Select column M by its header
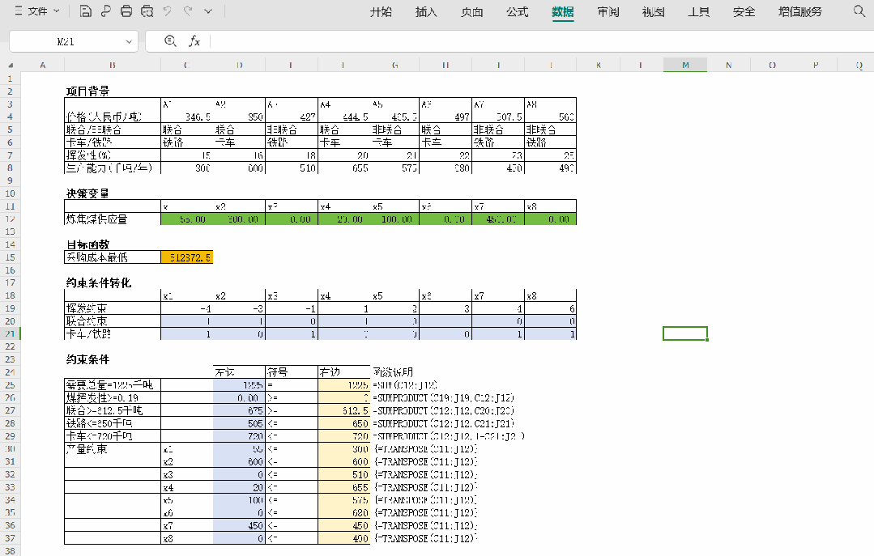 pyautogui.click(x=685, y=66)
